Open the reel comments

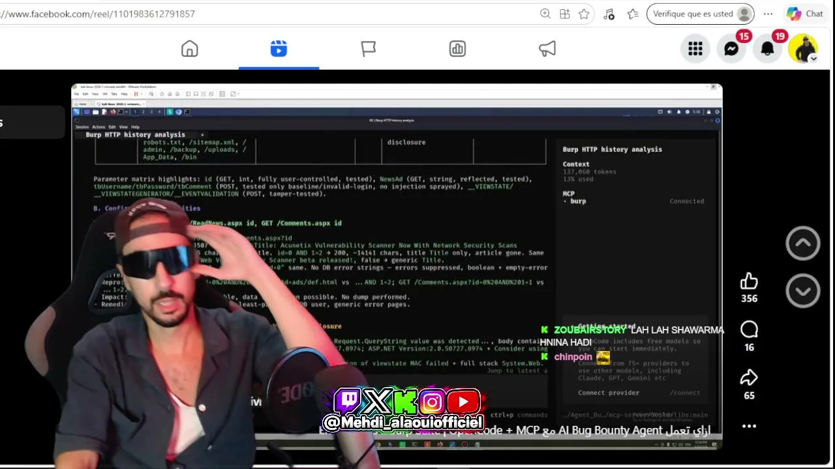[x=749, y=330]
